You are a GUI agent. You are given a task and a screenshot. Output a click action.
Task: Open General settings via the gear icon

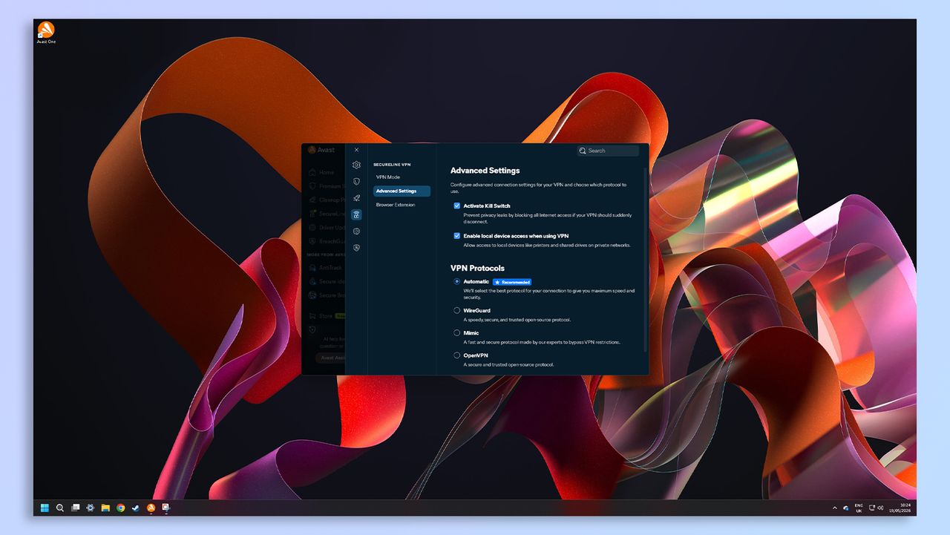(356, 165)
